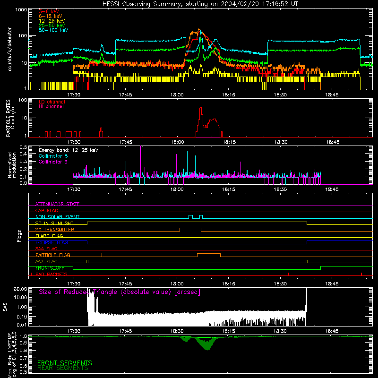Click the FRONTS_OFF flag label
This screenshot has height=378, width=378.
[50, 268]
